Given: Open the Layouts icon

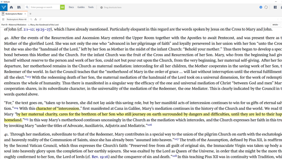Looking at the screenshot, I should (x=275, y=7).
